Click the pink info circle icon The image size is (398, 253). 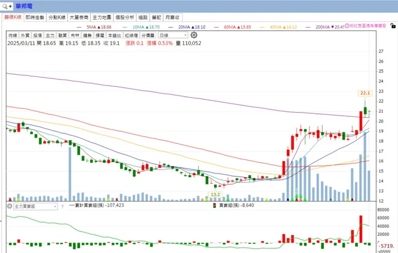coord(347,26)
